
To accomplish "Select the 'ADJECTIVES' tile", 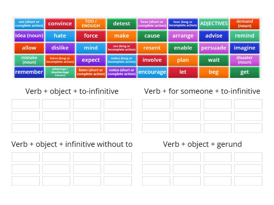I will point(214,24).
